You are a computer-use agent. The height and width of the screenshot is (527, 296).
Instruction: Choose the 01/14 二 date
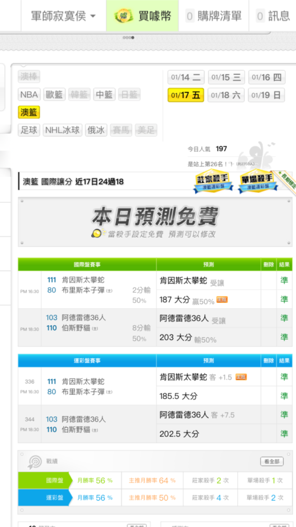tap(186, 77)
